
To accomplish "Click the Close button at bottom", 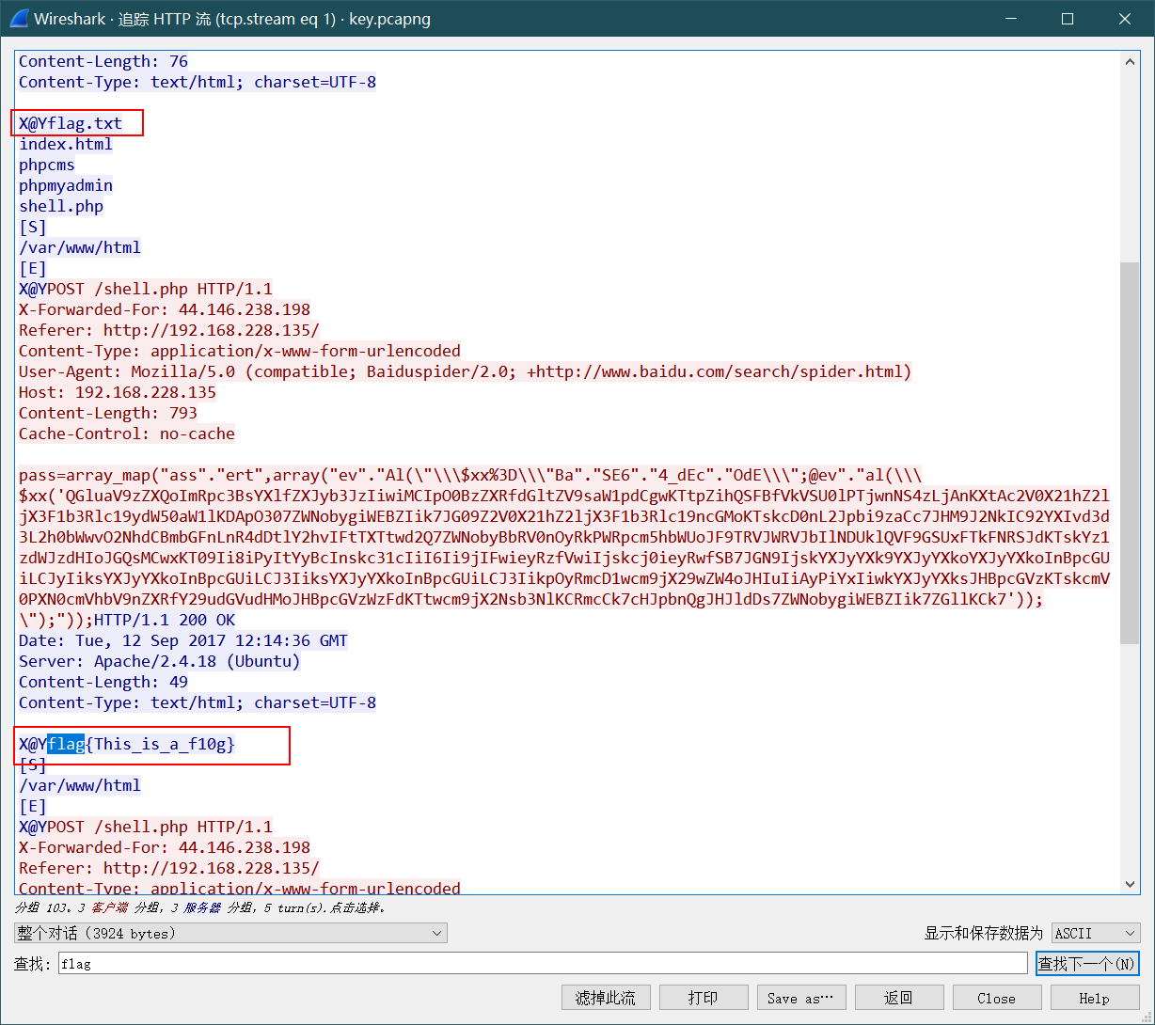I will (997, 998).
